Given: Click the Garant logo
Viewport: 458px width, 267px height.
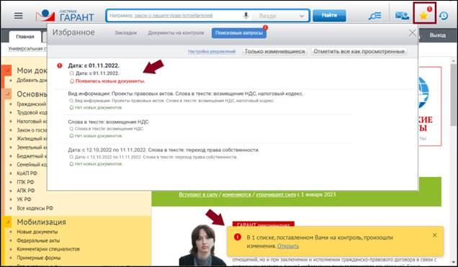Looking at the screenshot, I should click(x=65, y=15).
